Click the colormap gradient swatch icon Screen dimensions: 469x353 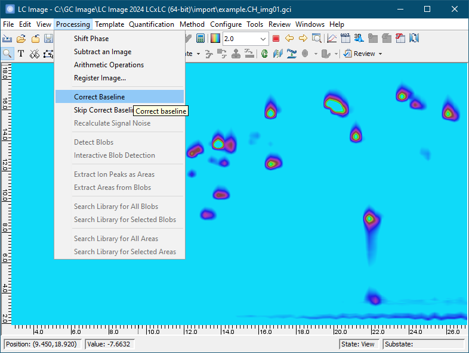pyautogui.click(x=215, y=39)
